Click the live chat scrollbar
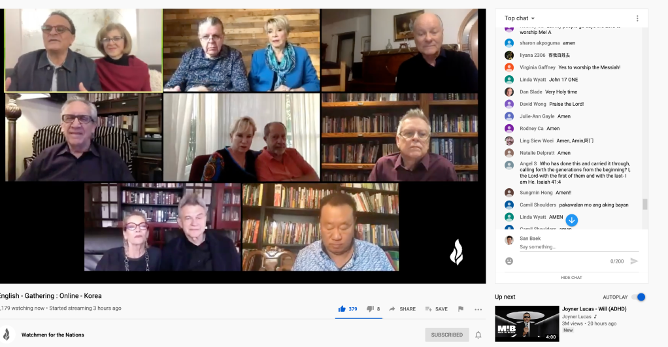The width and height of the screenshot is (668, 347). tap(645, 204)
